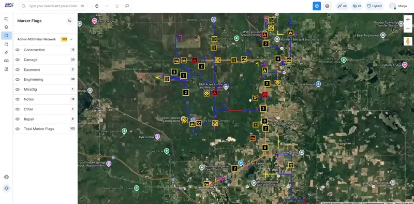Open the marker cluster labeled 7
The image size is (414, 204).
point(184,76)
